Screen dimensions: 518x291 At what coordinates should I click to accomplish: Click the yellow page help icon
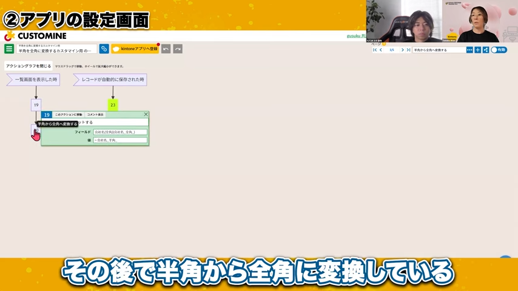(384, 44)
